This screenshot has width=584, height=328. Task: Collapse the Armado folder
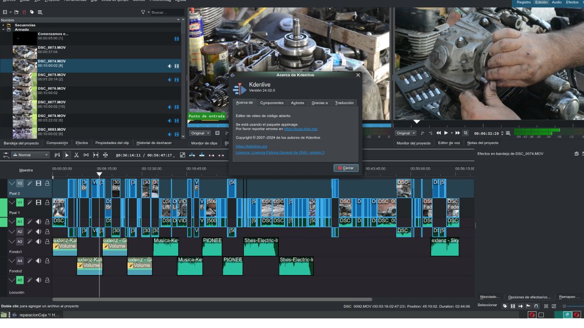[x=3, y=30]
